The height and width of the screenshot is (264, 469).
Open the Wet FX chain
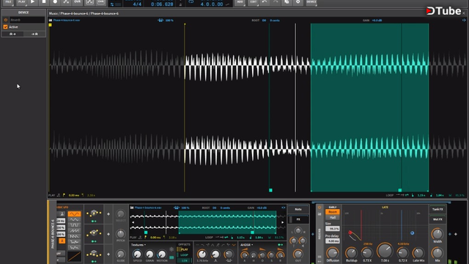437,219
